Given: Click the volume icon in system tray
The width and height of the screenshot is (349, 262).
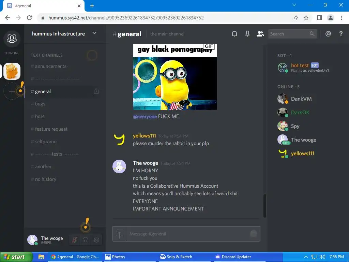Looking at the screenshot, I should pos(322,257).
